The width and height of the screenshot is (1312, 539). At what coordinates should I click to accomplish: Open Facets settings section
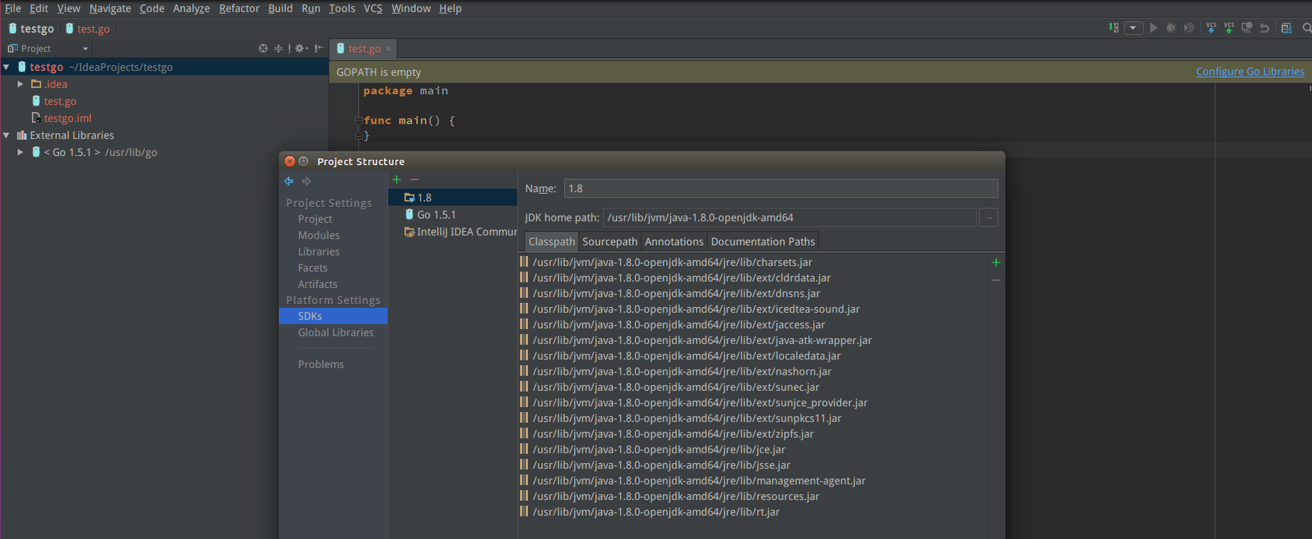[313, 267]
